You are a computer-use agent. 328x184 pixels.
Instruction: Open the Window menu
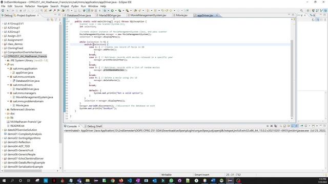(x=93, y=6)
